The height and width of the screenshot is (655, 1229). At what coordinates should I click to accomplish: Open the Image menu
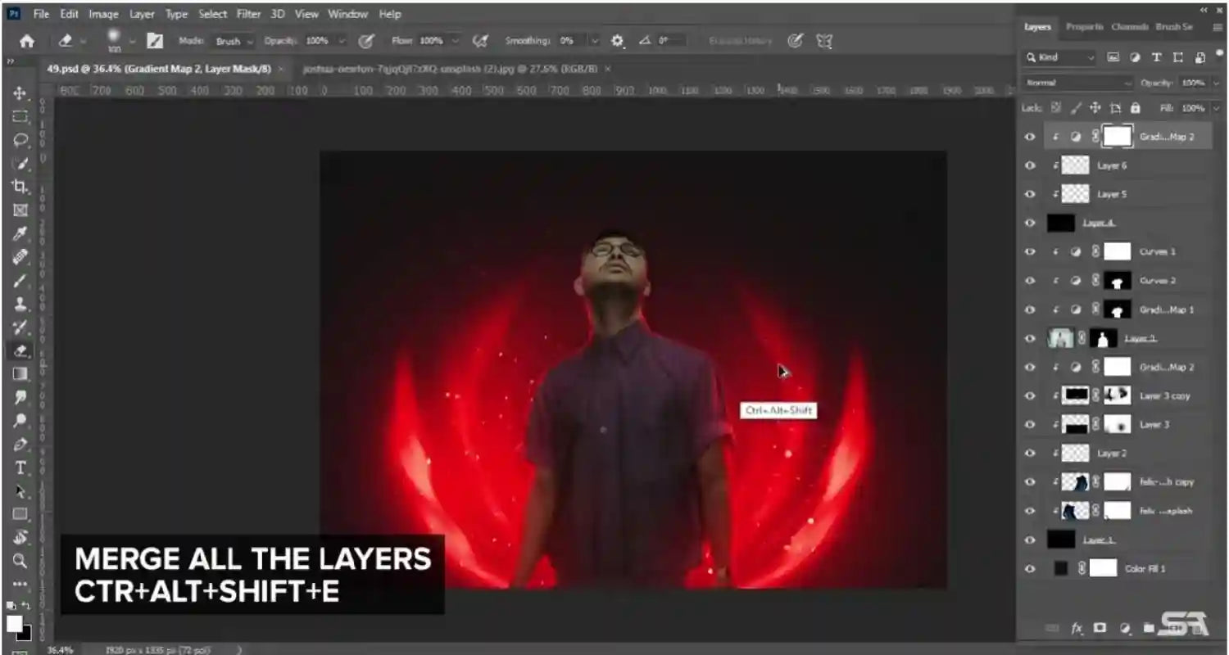click(x=103, y=14)
